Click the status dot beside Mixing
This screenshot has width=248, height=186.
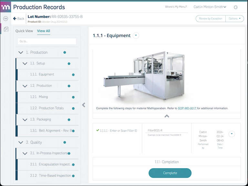pos(73,97)
